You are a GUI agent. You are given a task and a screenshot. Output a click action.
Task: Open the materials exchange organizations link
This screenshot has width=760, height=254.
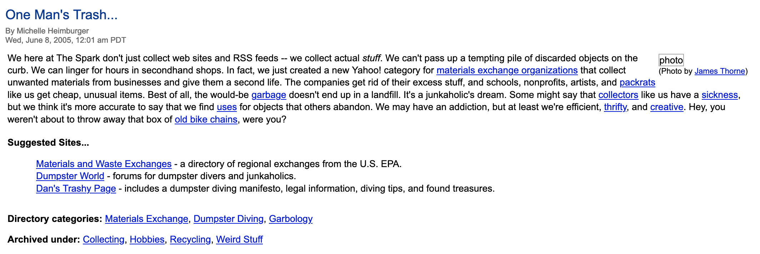[x=507, y=70]
